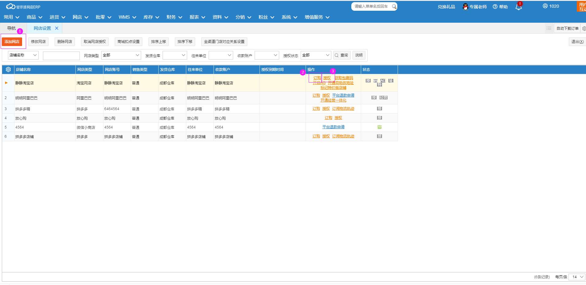
Task: Click the 经营 status badge for 明明阿里巴巴
Action: (x=384, y=98)
